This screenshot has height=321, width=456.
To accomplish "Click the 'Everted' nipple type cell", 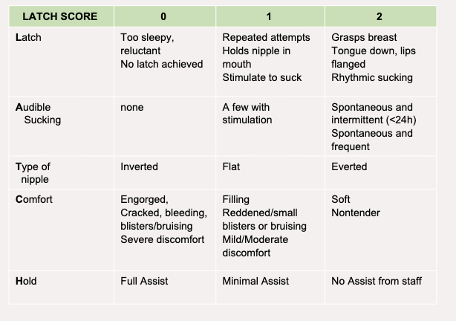I will coord(349,166).
